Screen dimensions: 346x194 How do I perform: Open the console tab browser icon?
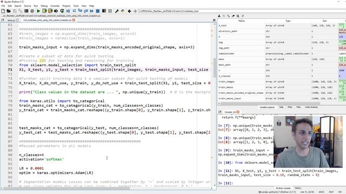220,112
